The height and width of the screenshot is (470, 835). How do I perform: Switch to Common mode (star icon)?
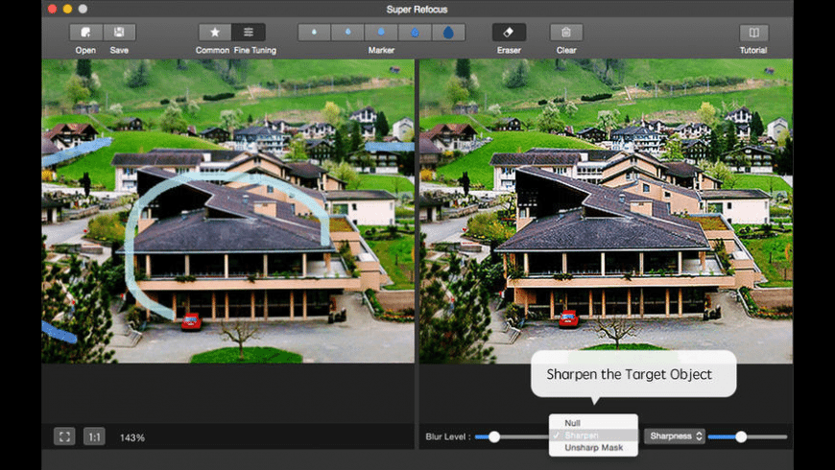[215, 33]
